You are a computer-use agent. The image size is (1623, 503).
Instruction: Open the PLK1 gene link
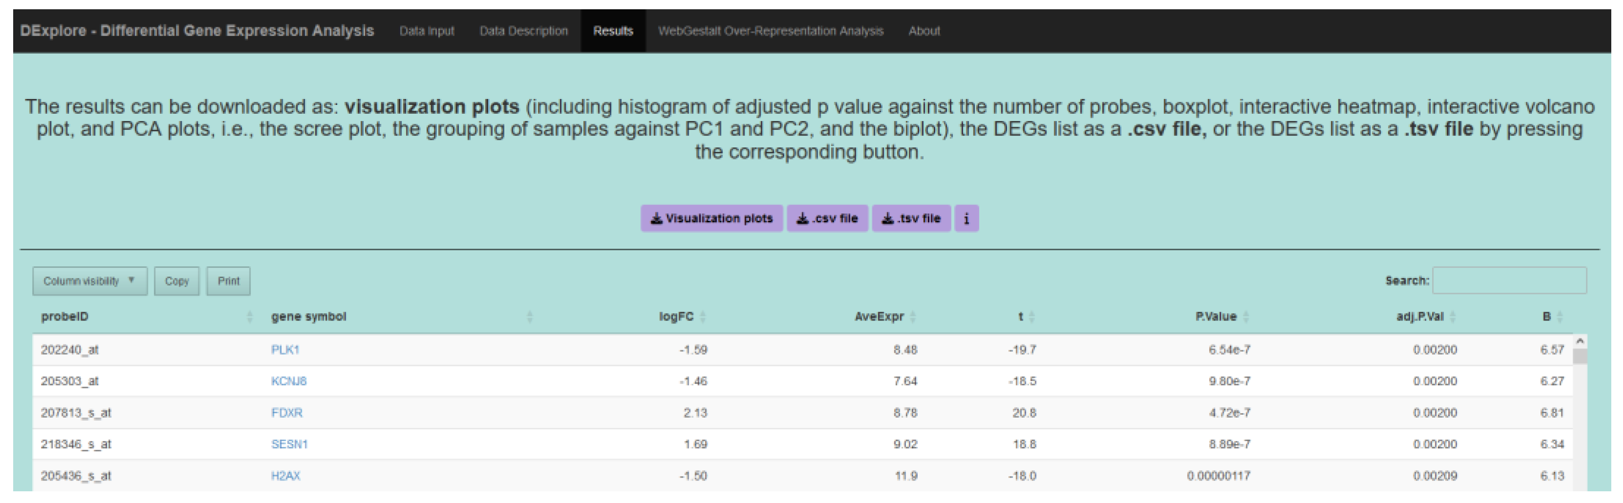(x=285, y=350)
